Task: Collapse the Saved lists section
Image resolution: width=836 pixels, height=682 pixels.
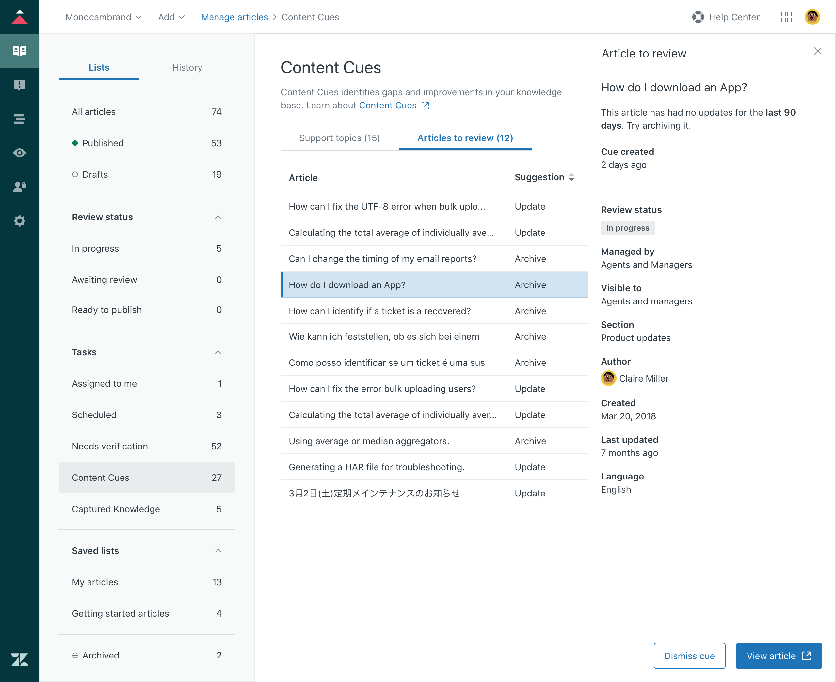Action: (218, 551)
